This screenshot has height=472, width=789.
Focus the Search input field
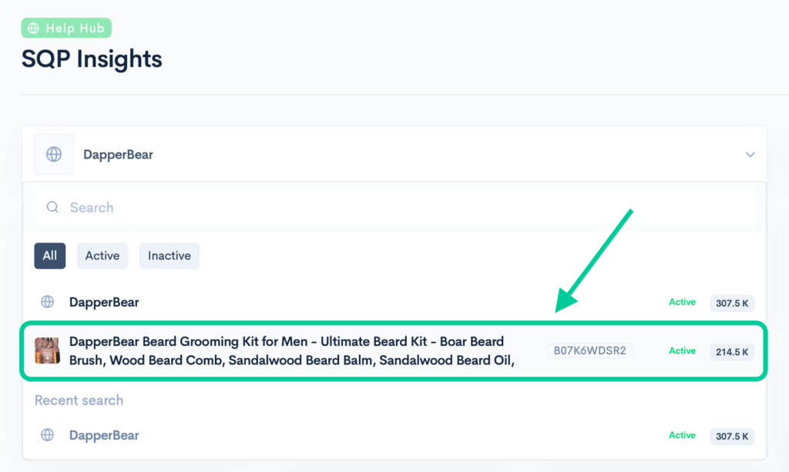[394, 207]
